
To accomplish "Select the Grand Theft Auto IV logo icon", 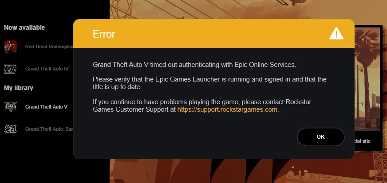I will pos(10,69).
